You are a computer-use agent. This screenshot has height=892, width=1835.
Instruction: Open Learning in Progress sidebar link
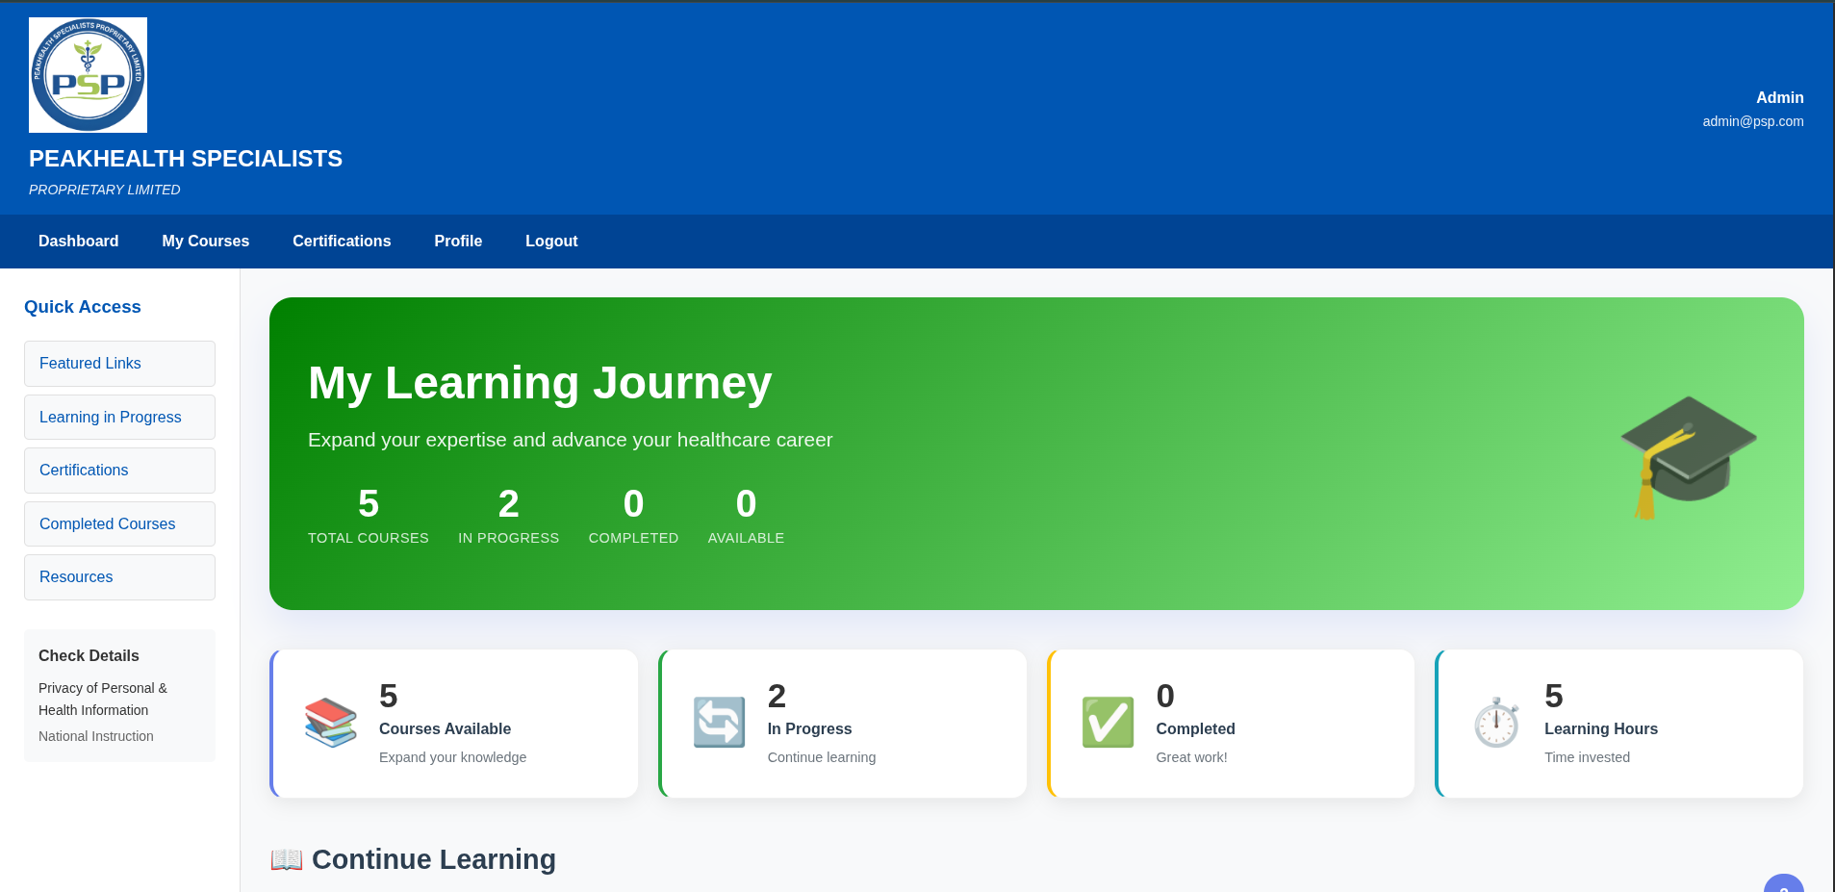(119, 418)
